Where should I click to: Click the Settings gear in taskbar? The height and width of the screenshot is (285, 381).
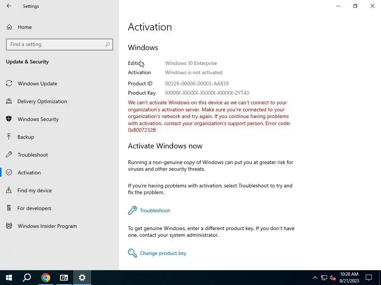[x=82, y=278]
